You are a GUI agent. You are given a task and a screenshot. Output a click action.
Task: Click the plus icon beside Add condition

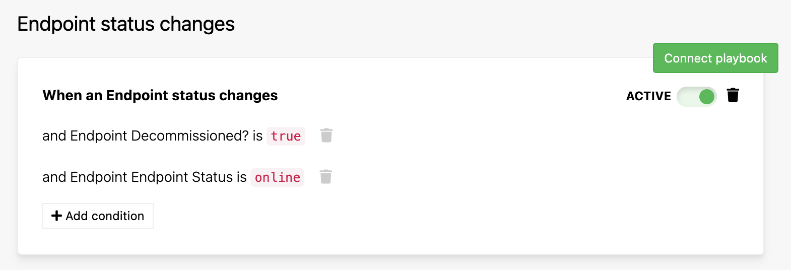point(57,216)
